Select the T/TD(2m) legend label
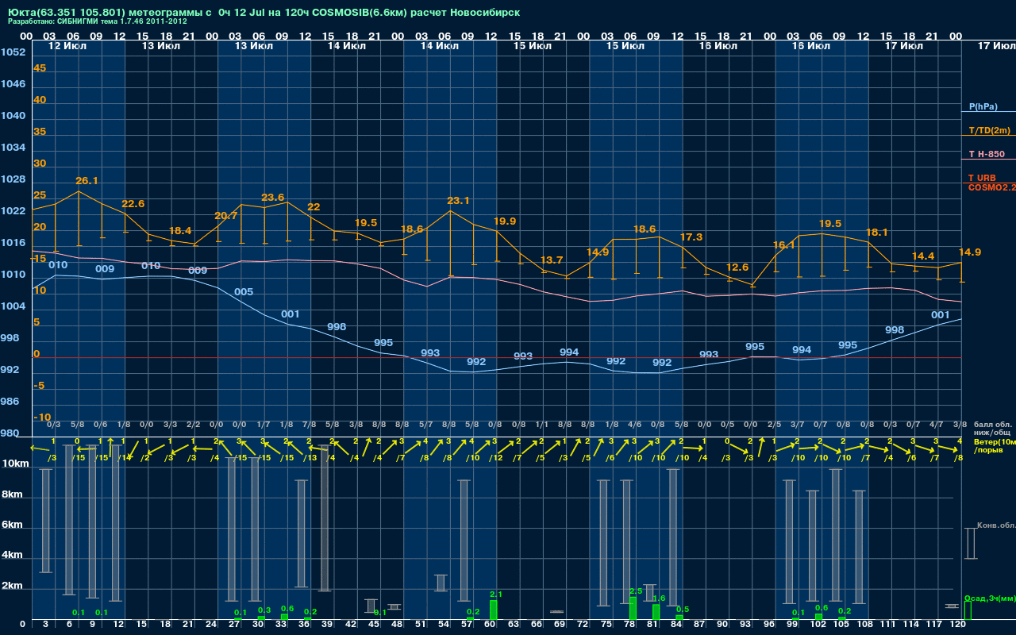The height and width of the screenshot is (635, 1016). (x=989, y=130)
